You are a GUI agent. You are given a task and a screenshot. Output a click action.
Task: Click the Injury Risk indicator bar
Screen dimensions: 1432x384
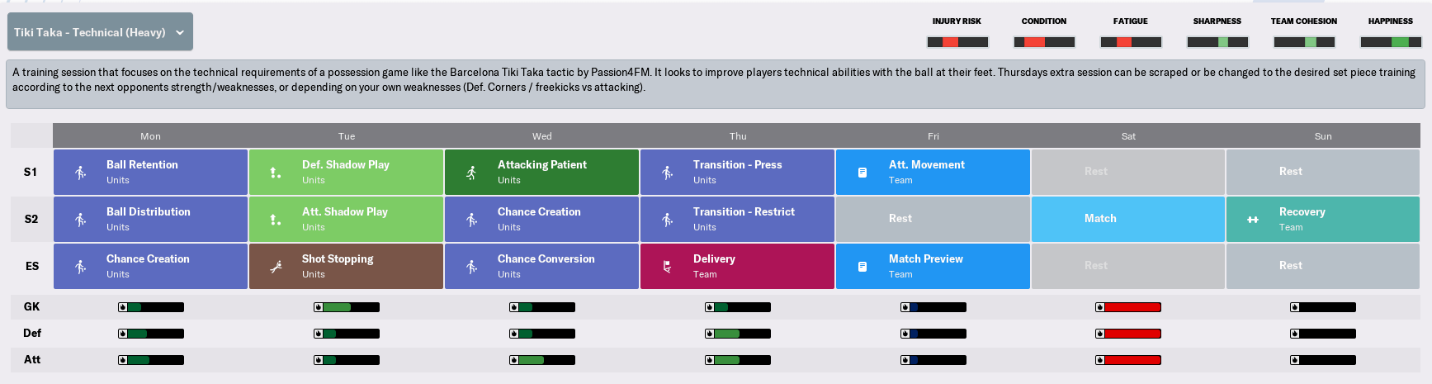[x=957, y=42]
